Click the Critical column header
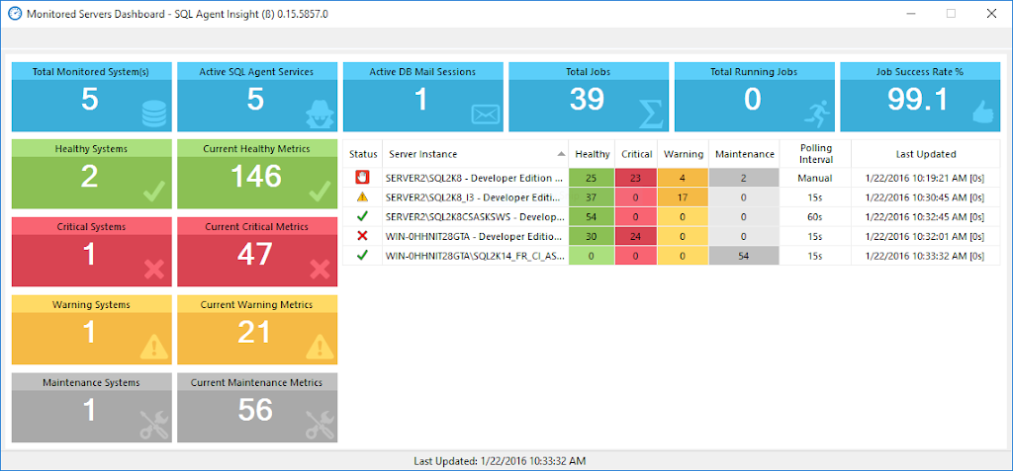Screen dimensions: 1013x471 [636, 154]
